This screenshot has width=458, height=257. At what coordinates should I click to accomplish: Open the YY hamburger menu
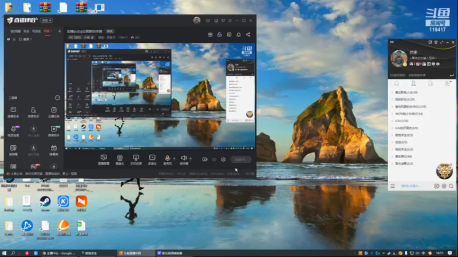pyautogui.click(x=393, y=186)
